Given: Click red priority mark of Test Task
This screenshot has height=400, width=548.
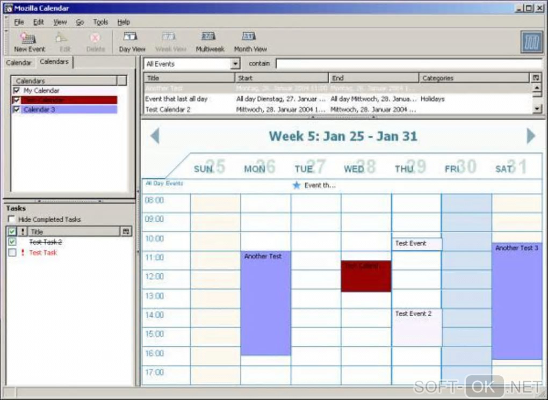Looking at the screenshot, I should coord(23,252).
